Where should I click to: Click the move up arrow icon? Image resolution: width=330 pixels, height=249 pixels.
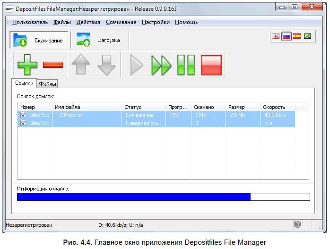point(80,65)
